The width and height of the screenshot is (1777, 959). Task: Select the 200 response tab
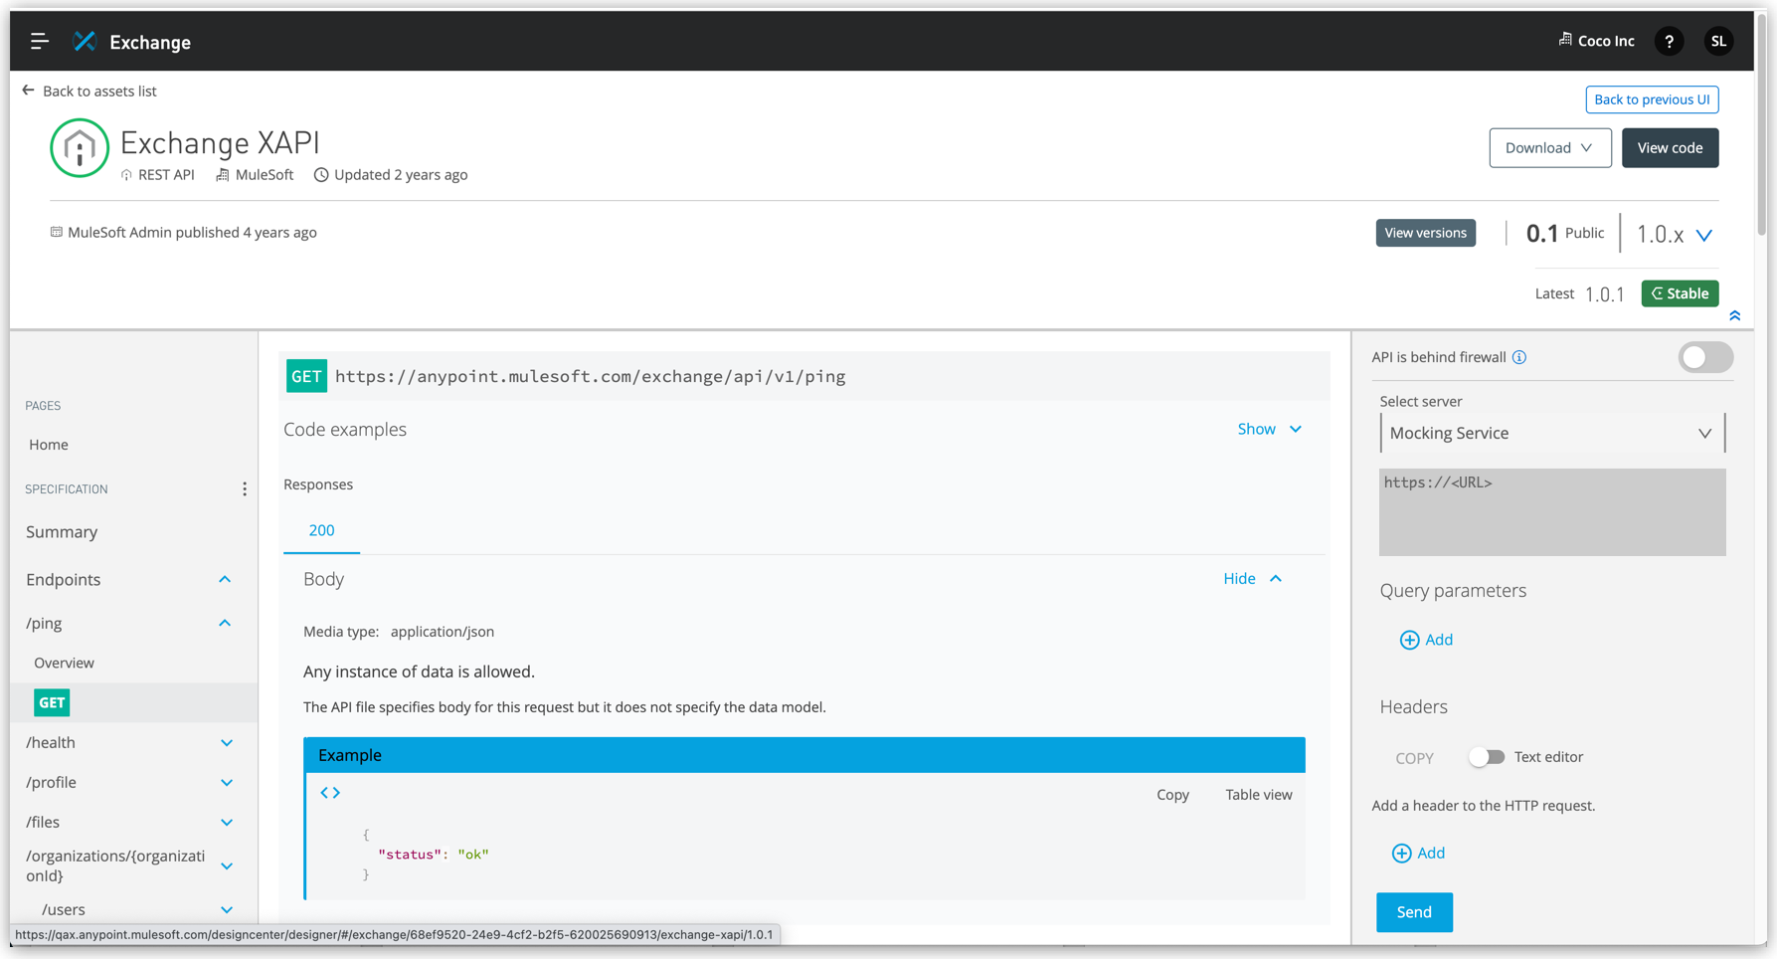coord(321,530)
